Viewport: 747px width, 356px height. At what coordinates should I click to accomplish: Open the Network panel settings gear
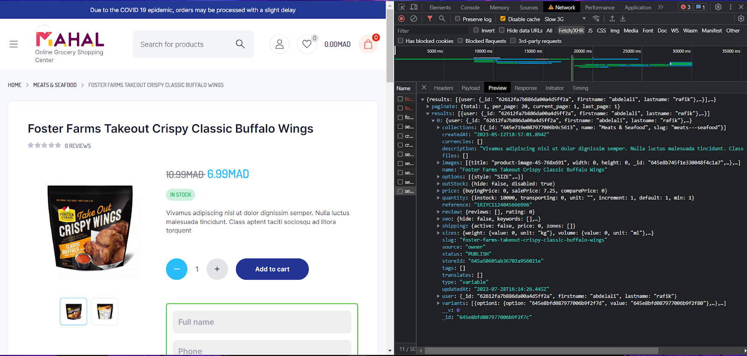pos(741,19)
